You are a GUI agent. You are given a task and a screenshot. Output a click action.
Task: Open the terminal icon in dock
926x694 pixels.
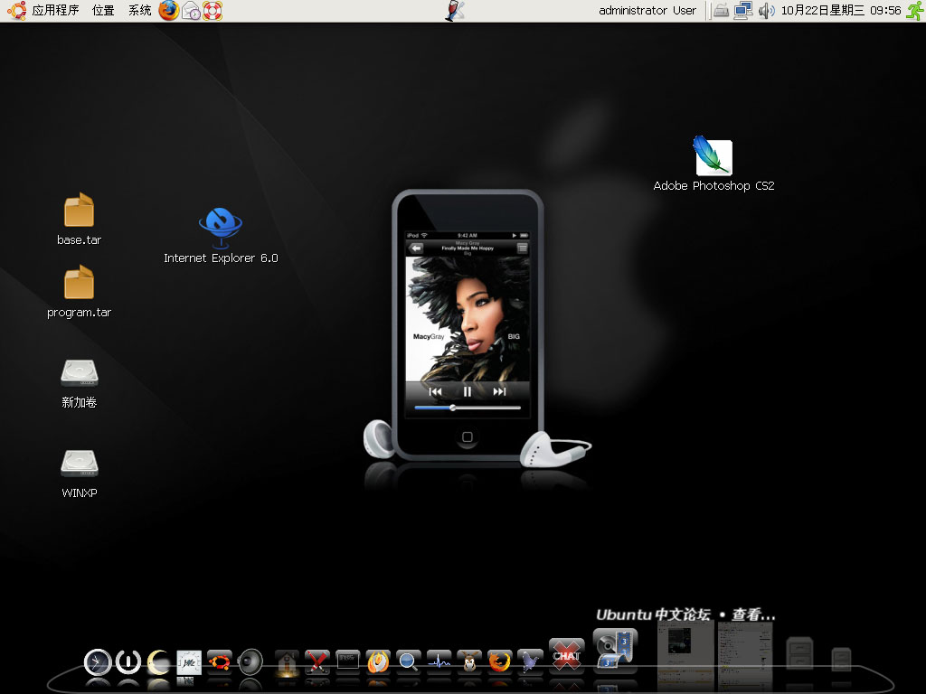coord(348,661)
